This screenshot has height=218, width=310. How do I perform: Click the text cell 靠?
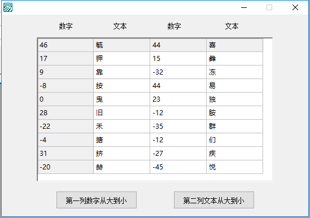122,72
